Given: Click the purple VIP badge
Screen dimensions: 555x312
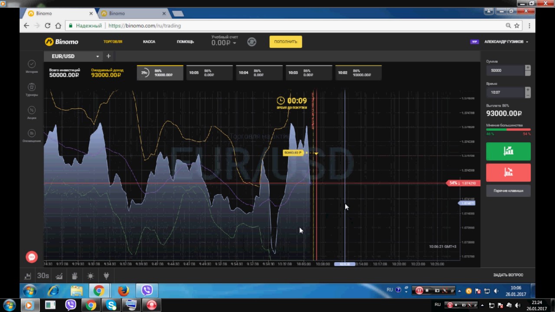Looking at the screenshot, I should [x=474, y=42].
